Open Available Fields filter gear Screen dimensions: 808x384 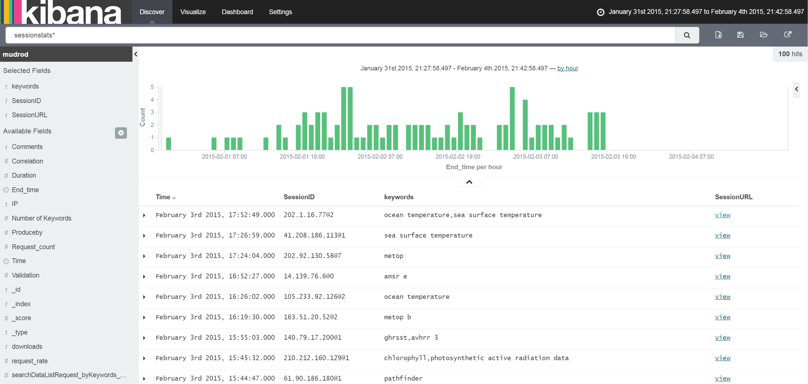tap(121, 133)
